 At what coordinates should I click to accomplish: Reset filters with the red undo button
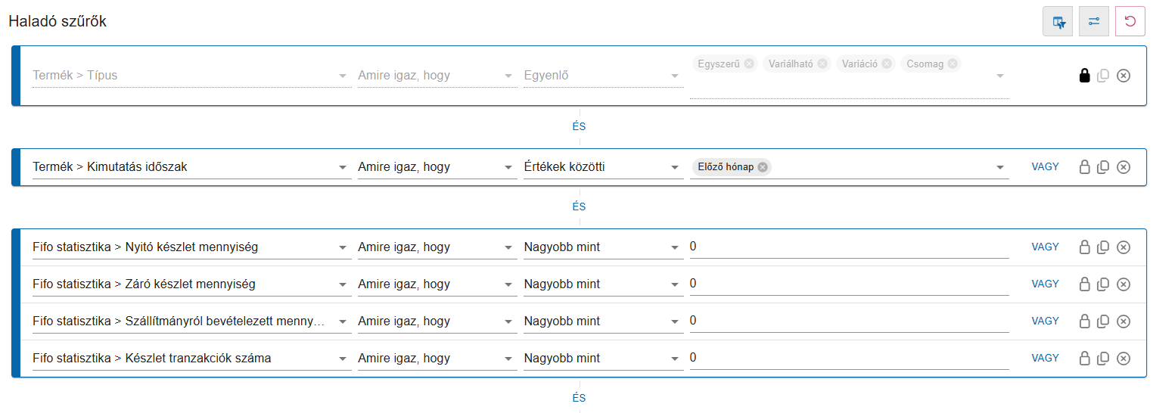[x=1130, y=21]
